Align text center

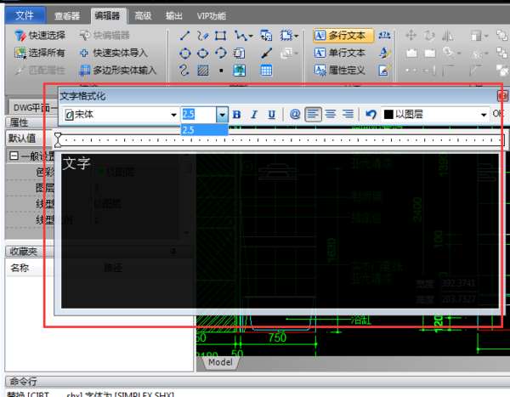(331, 114)
